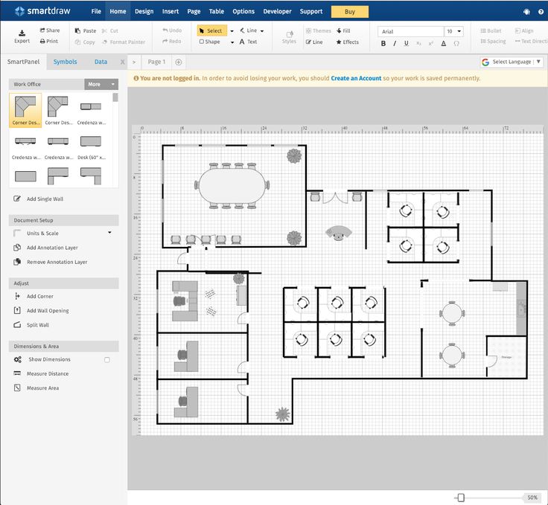Click the Share button in the toolbar
Viewport: 548px width, 505px height.
(x=50, y=30)
